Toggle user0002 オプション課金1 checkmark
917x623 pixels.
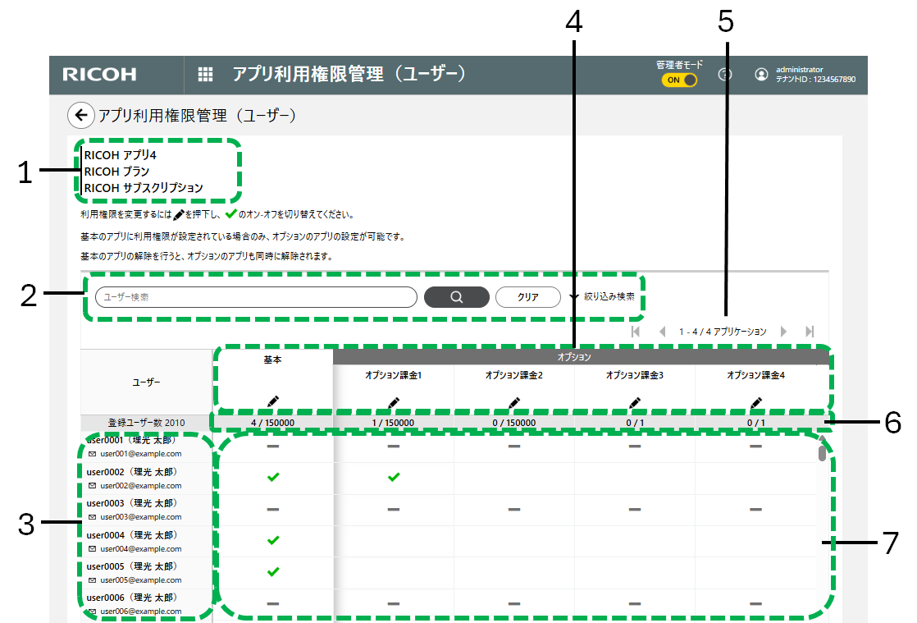pos(394,477)
